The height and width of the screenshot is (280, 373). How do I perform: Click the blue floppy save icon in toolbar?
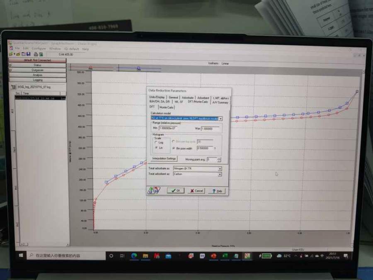29,54
